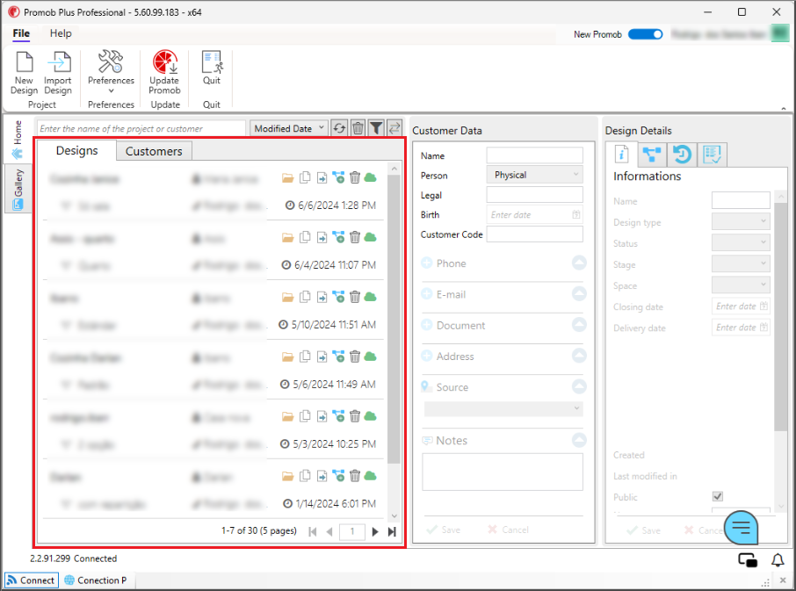Open the Design type dropdown
This screenshot has height=591, width=796.
(741, 221)
